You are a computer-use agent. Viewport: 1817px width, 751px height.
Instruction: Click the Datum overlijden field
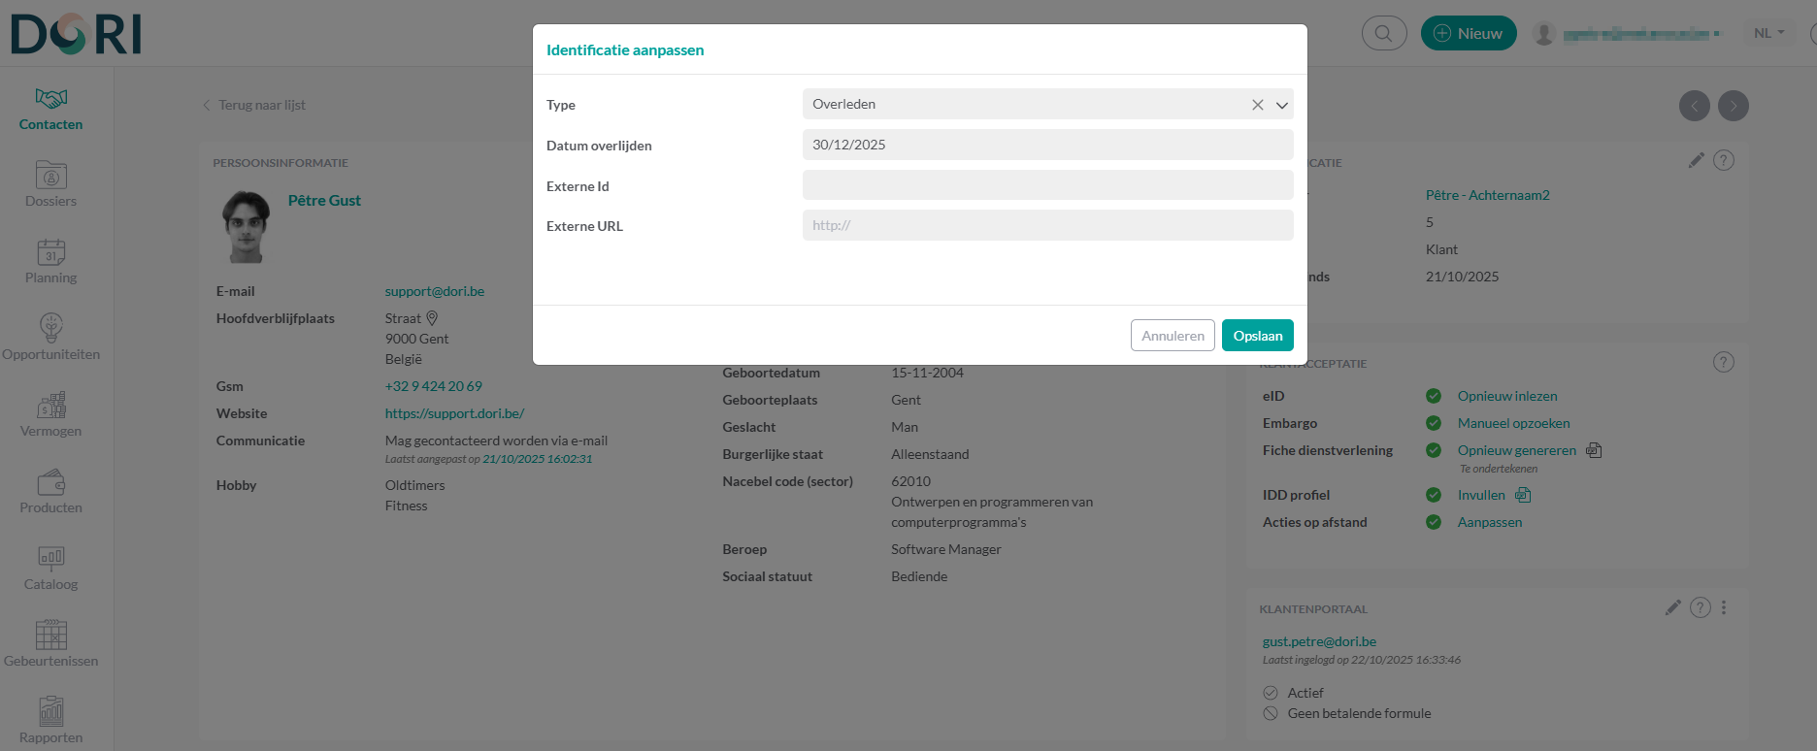1046,145
